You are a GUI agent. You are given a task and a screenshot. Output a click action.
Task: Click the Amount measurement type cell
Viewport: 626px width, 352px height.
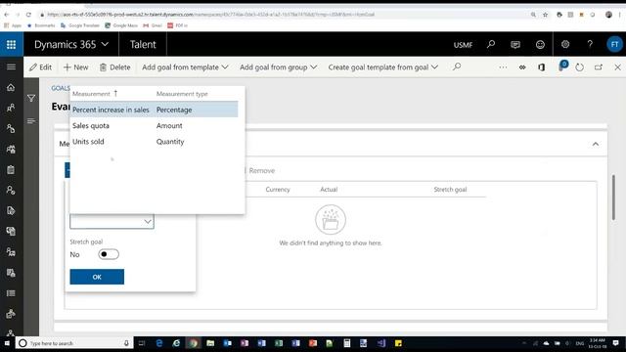pyautogui.click(x=169, y=126)
